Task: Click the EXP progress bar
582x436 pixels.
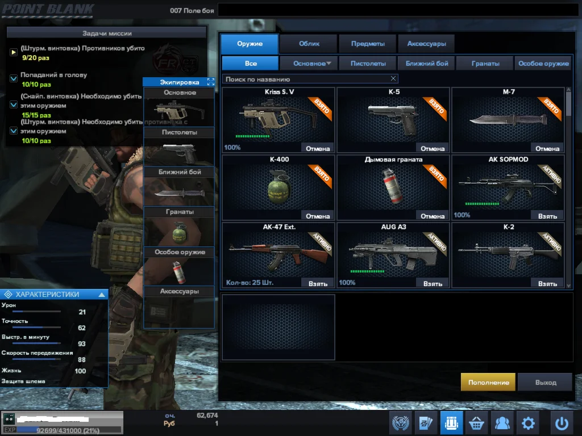Action: tap(69, 430)
